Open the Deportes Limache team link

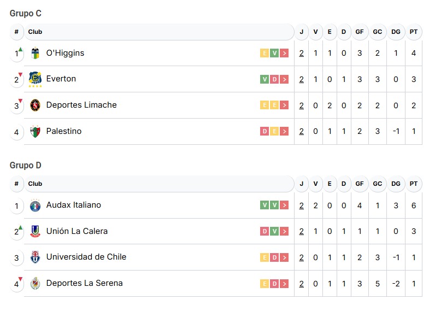81,105
